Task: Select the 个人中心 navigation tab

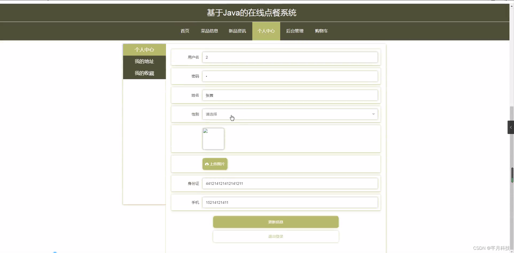Action: pos(266,31)
